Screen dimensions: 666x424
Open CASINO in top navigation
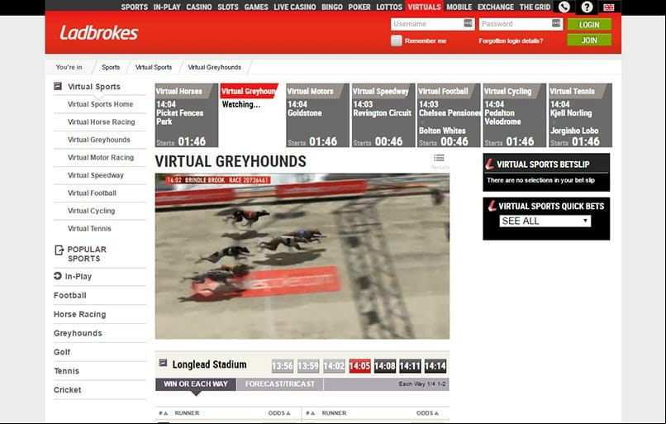(x=199, y=7)
